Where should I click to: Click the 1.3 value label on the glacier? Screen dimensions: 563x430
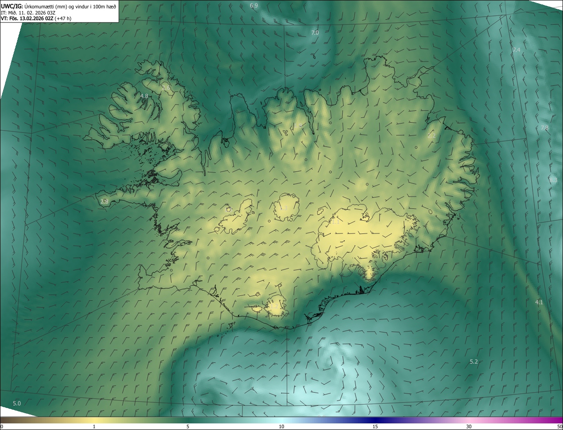pos(284,208)
